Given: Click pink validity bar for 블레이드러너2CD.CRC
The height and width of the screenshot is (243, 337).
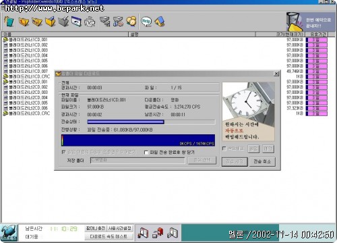Looking at the screenshot, I should point(317,113).
